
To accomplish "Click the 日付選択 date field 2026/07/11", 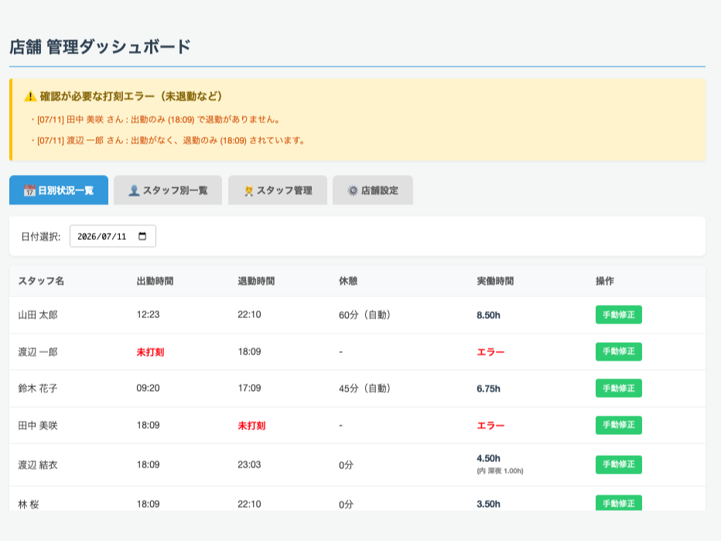I will pos(113,236).
